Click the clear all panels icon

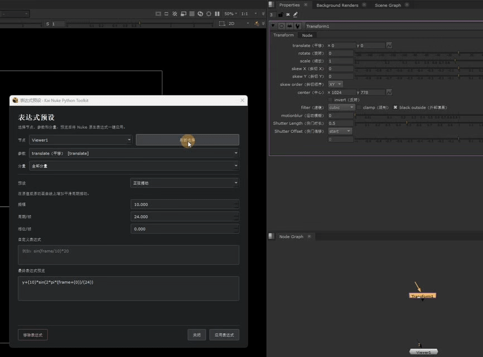[288, 15]
